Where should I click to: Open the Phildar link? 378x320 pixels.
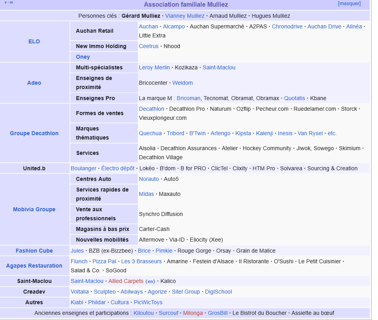(97, 302)
